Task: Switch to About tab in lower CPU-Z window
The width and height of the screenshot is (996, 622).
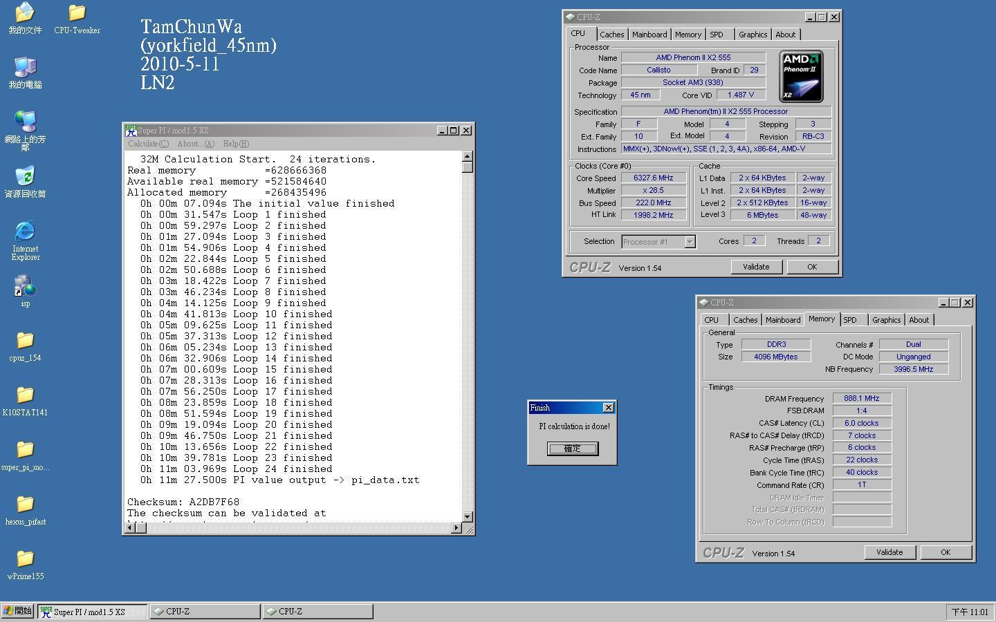Action: [x=919, y=320]
